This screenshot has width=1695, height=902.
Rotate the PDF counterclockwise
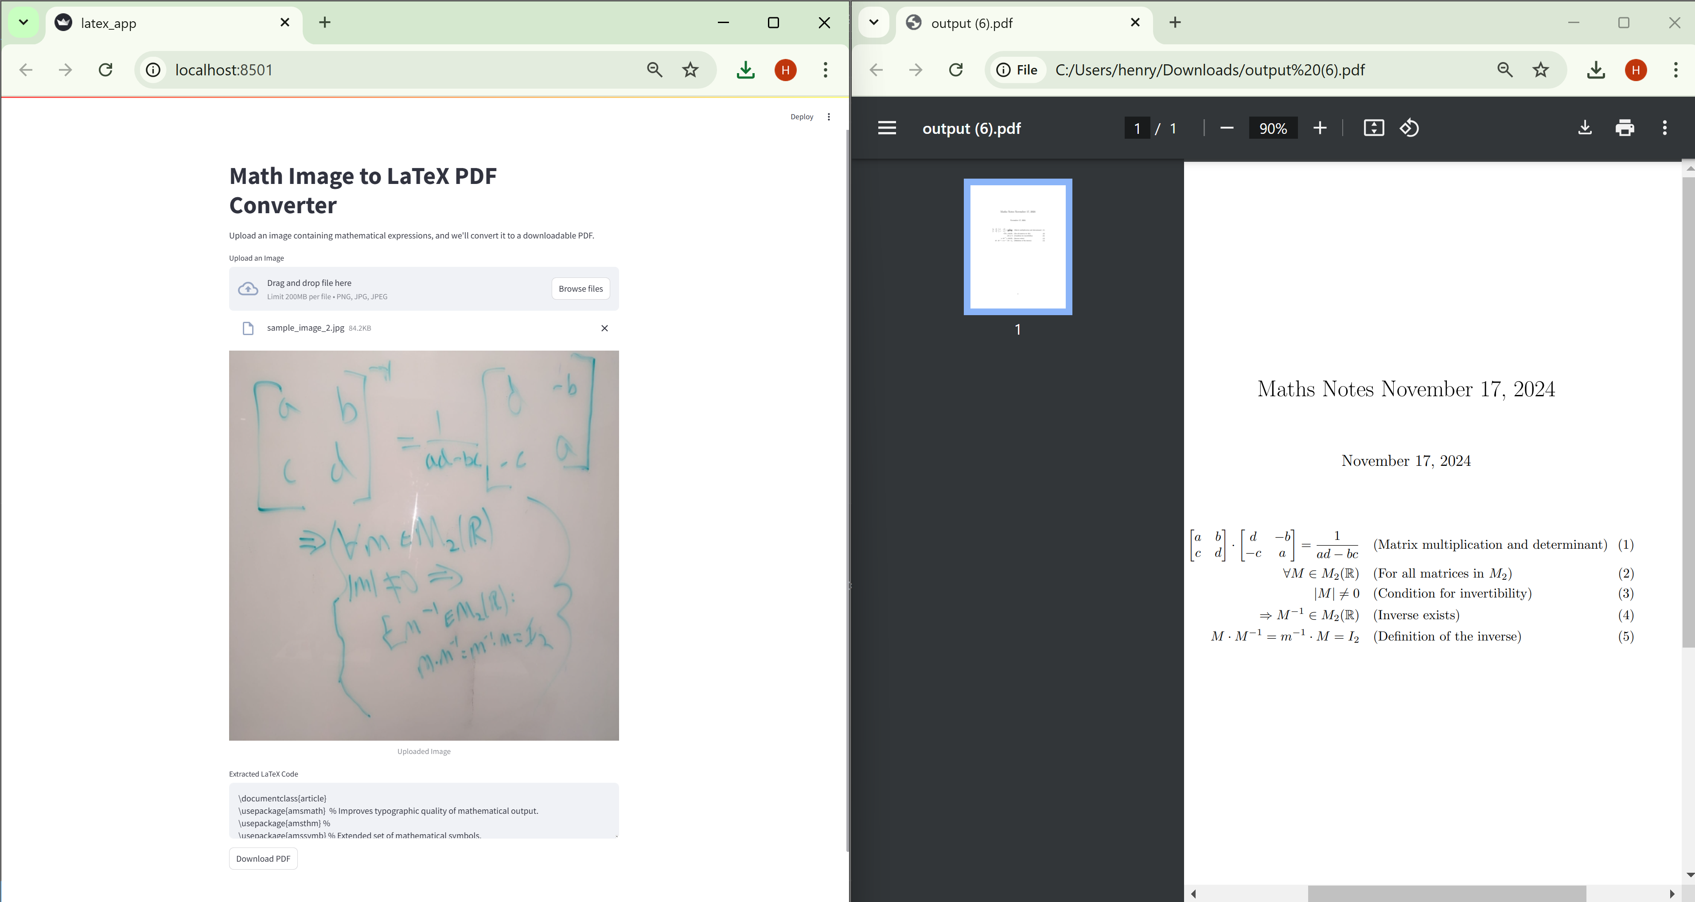pyautogui.click(x=1410, y=128)
